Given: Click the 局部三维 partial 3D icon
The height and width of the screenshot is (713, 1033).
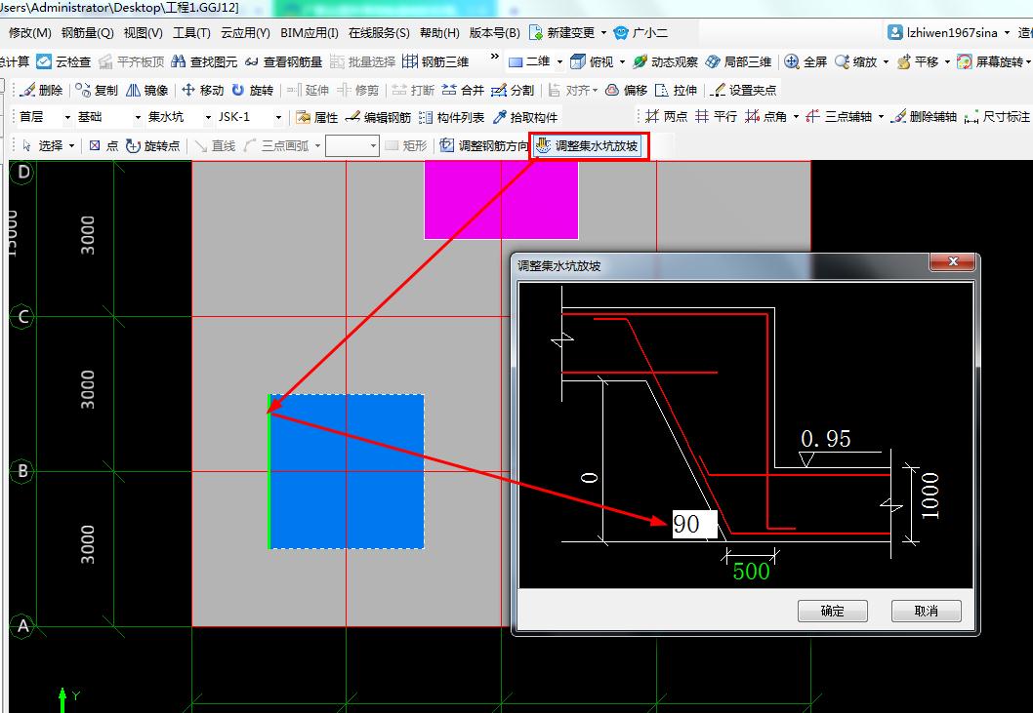Looking at the screenshot, I should click(x=712, y=61).
